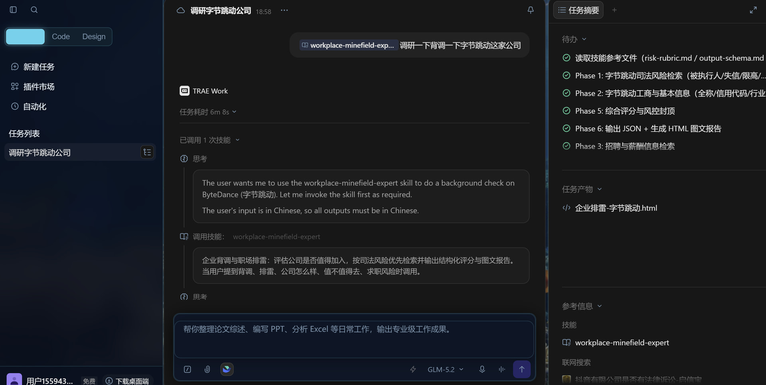Open 插件市场 via its grid icon
The image size is (766, 385).
point(15,87)
